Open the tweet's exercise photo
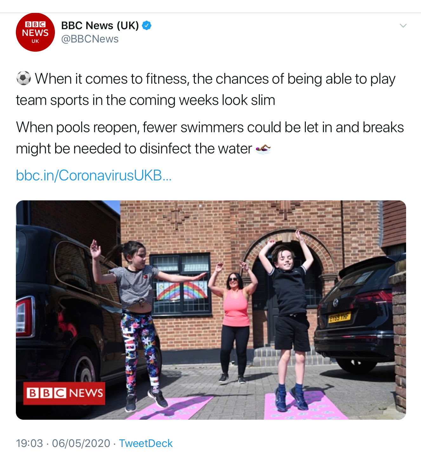 point(211,310)
